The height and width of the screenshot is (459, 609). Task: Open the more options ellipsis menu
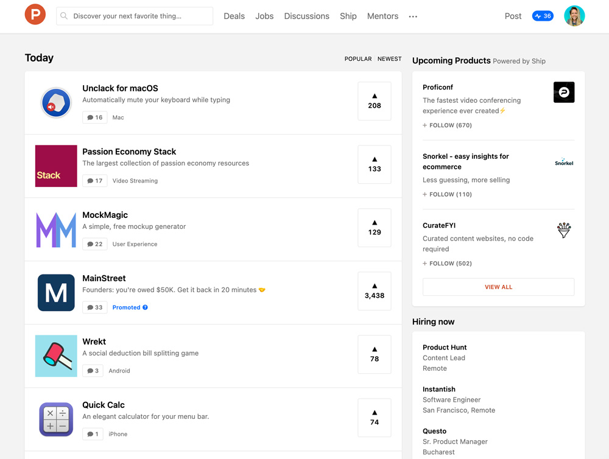pyautogui.click(x=413, y=16)
